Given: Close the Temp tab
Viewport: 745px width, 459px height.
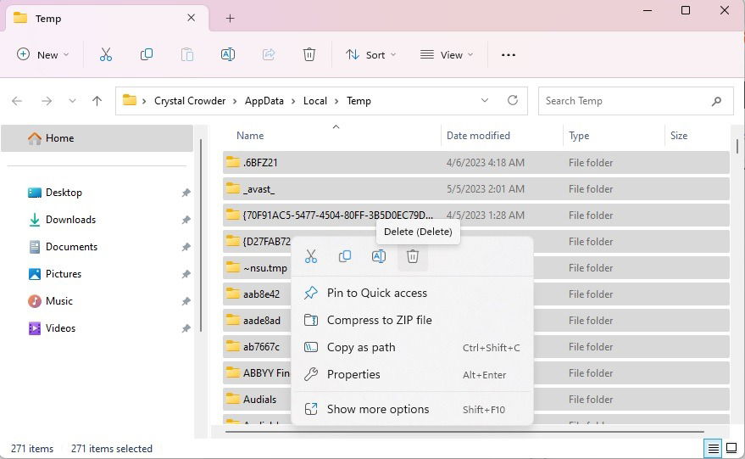Looking at the screenshot, I should click(x=191, y=18).
